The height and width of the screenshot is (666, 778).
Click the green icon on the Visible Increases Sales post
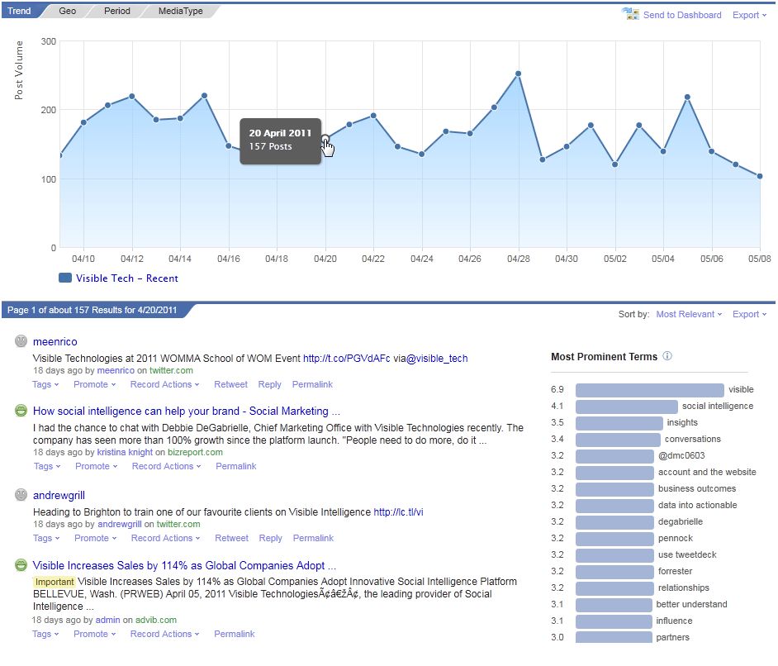(x=19, y=565)
